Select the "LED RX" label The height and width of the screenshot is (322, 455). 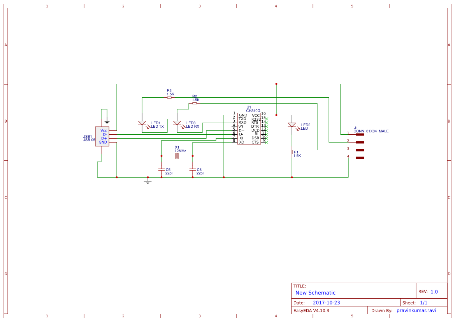pos(192,127)
